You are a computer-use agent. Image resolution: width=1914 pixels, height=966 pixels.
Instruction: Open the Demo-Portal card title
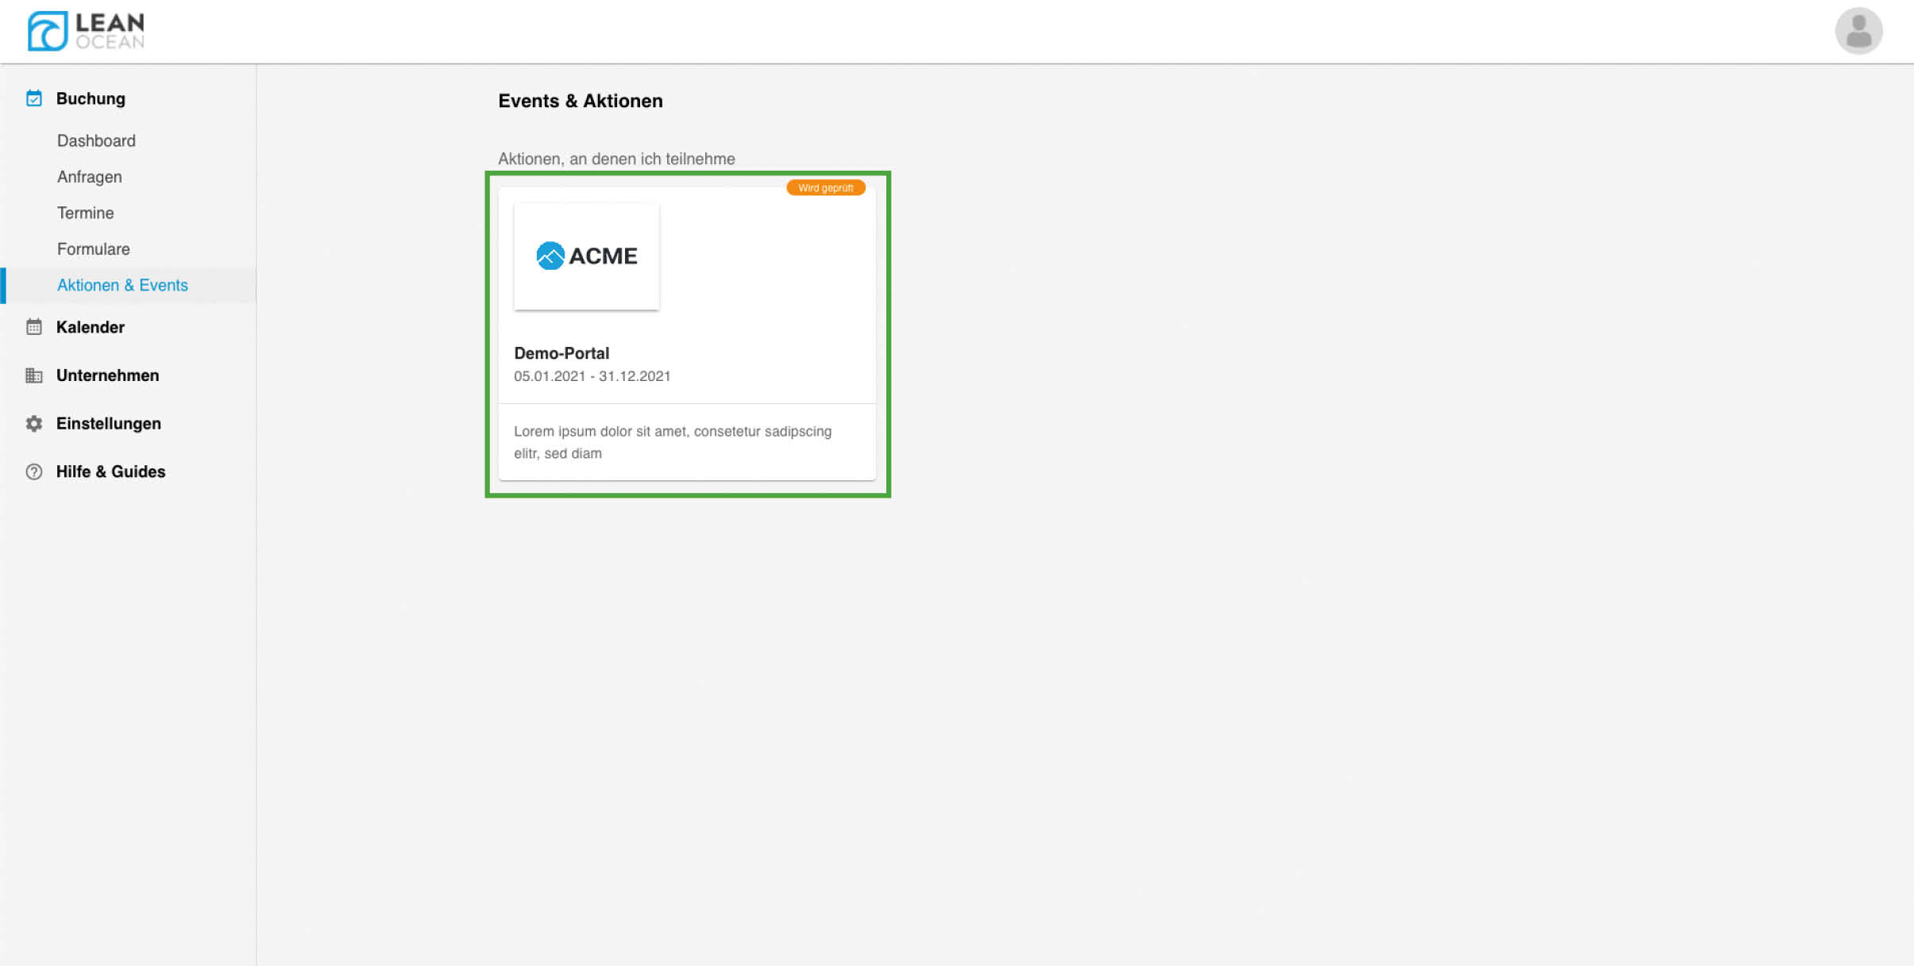click(x=561, y=353)
